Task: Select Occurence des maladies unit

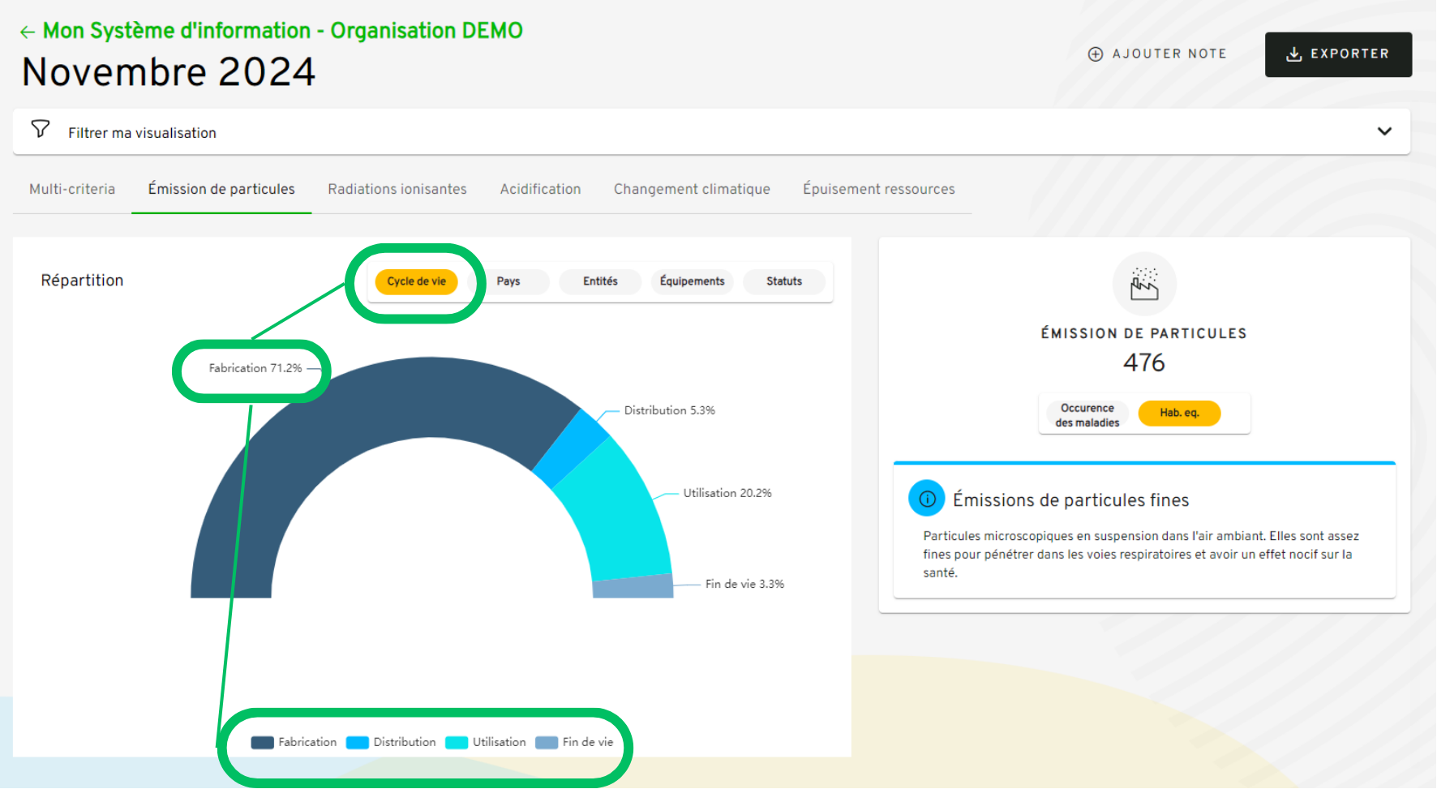Action: pos(1087,415)
